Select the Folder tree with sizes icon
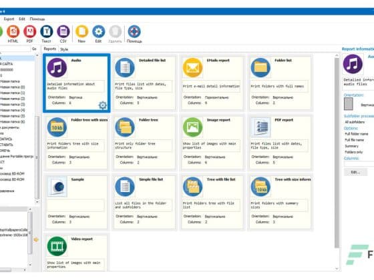 tap(57, 127)
